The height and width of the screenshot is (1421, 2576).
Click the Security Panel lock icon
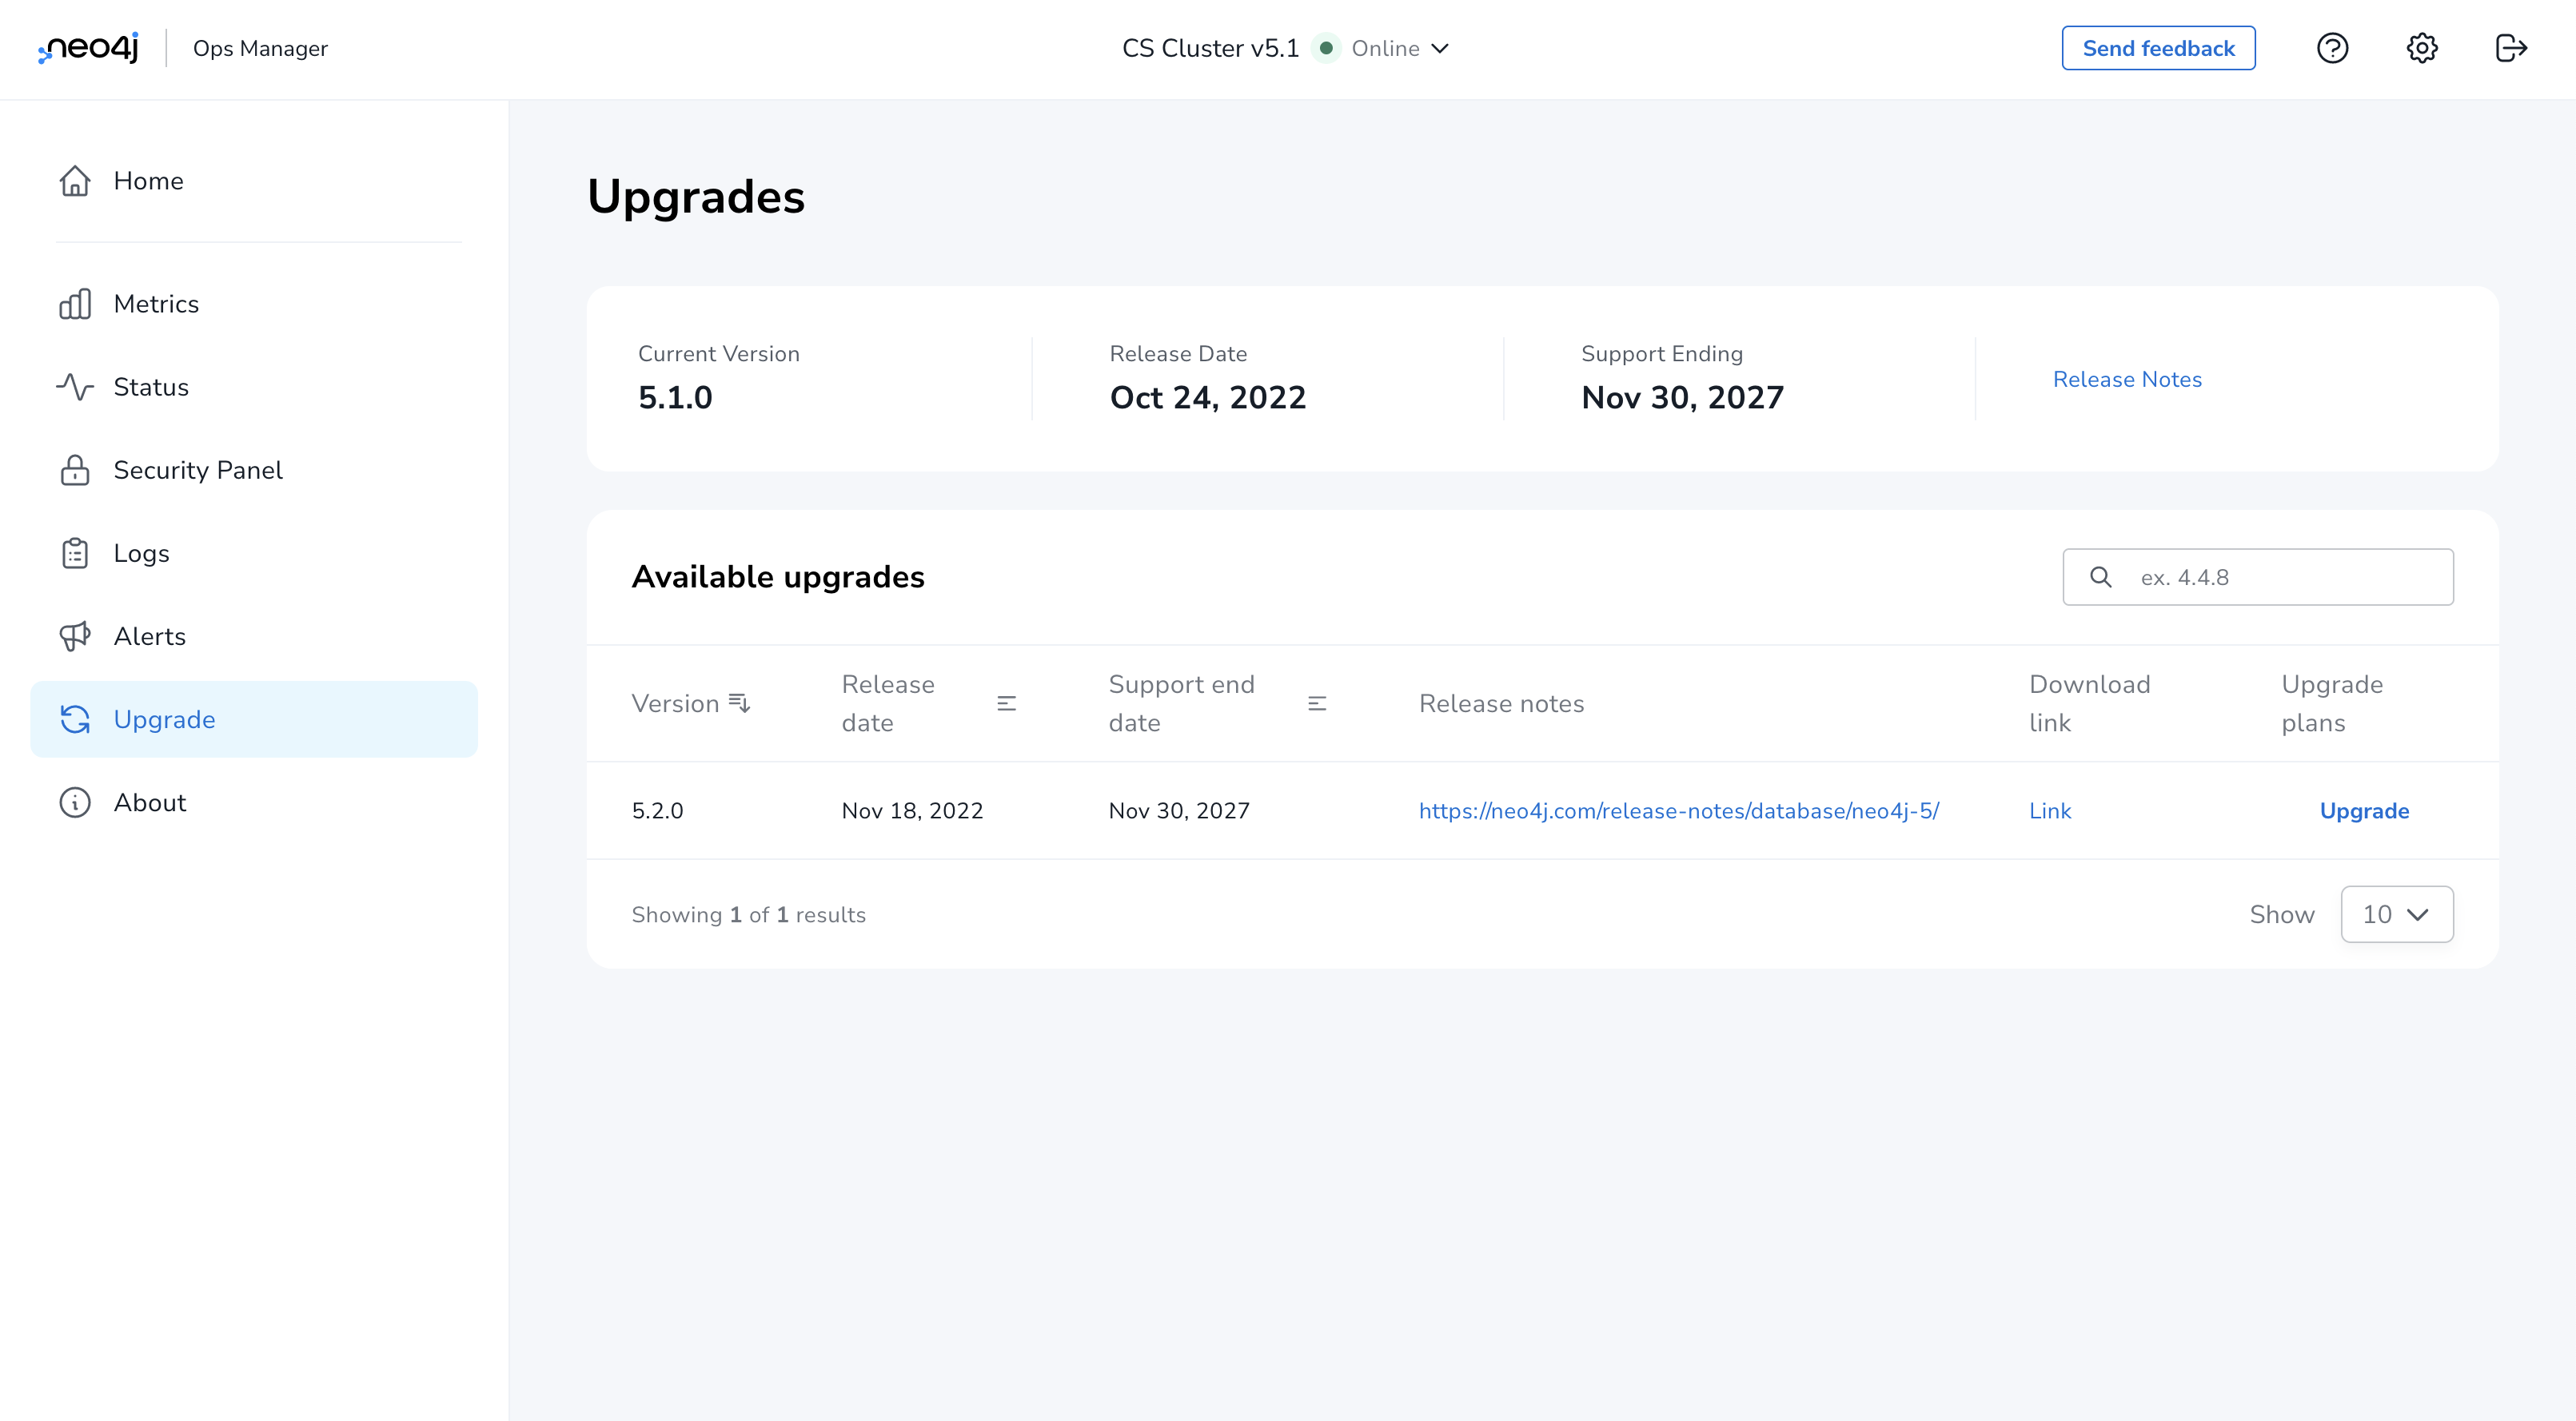tap(75, 470)
